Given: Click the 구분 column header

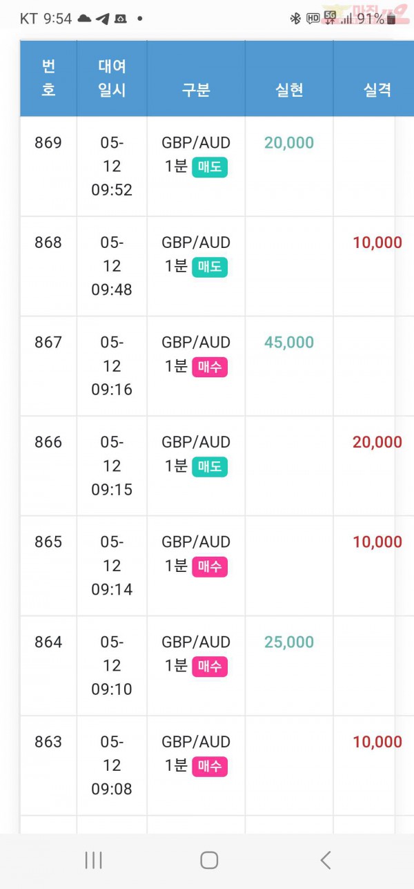Looking at the screenshot, I should (x=196, y=90).
